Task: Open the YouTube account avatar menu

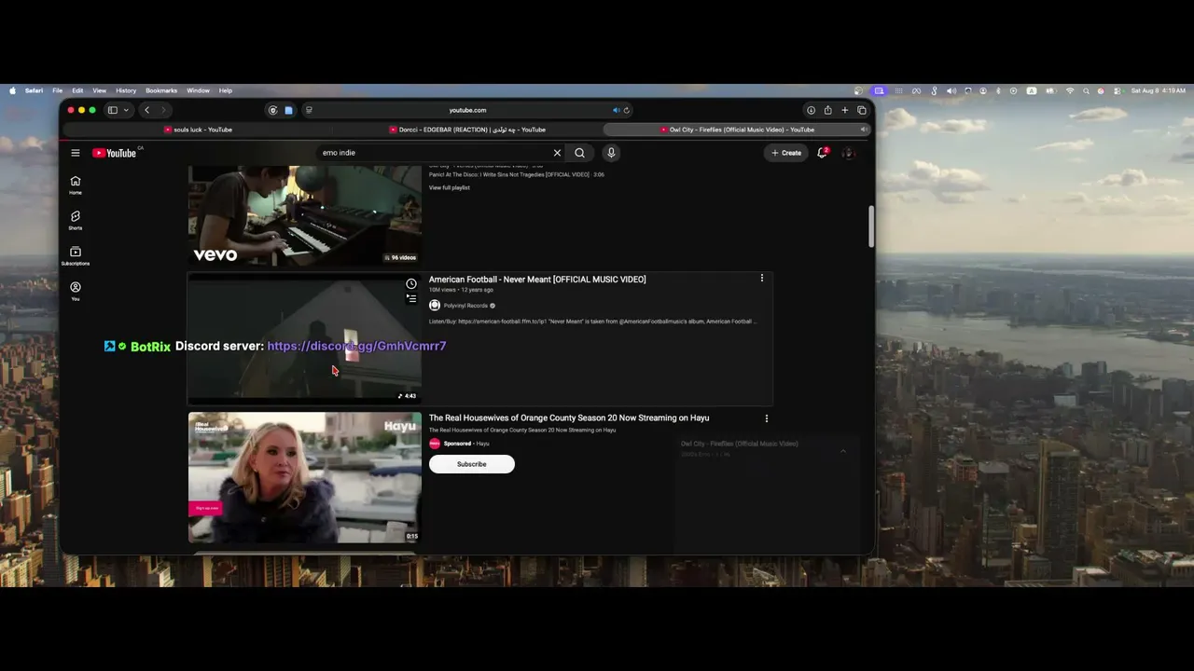Action: point(848,153)
